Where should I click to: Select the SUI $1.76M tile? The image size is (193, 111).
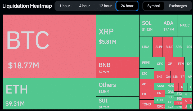118,103
